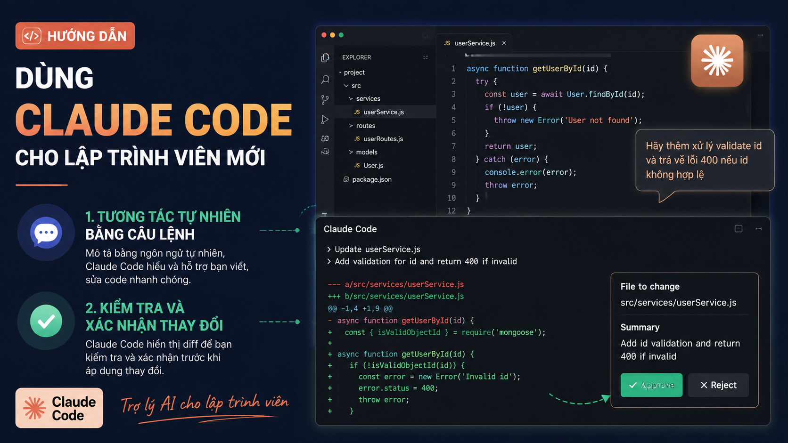This screenshot has height=443, width=788.
Task: Click the code brackets icon in Hướng Dẫn badge
Action: [x=32, y=36]
